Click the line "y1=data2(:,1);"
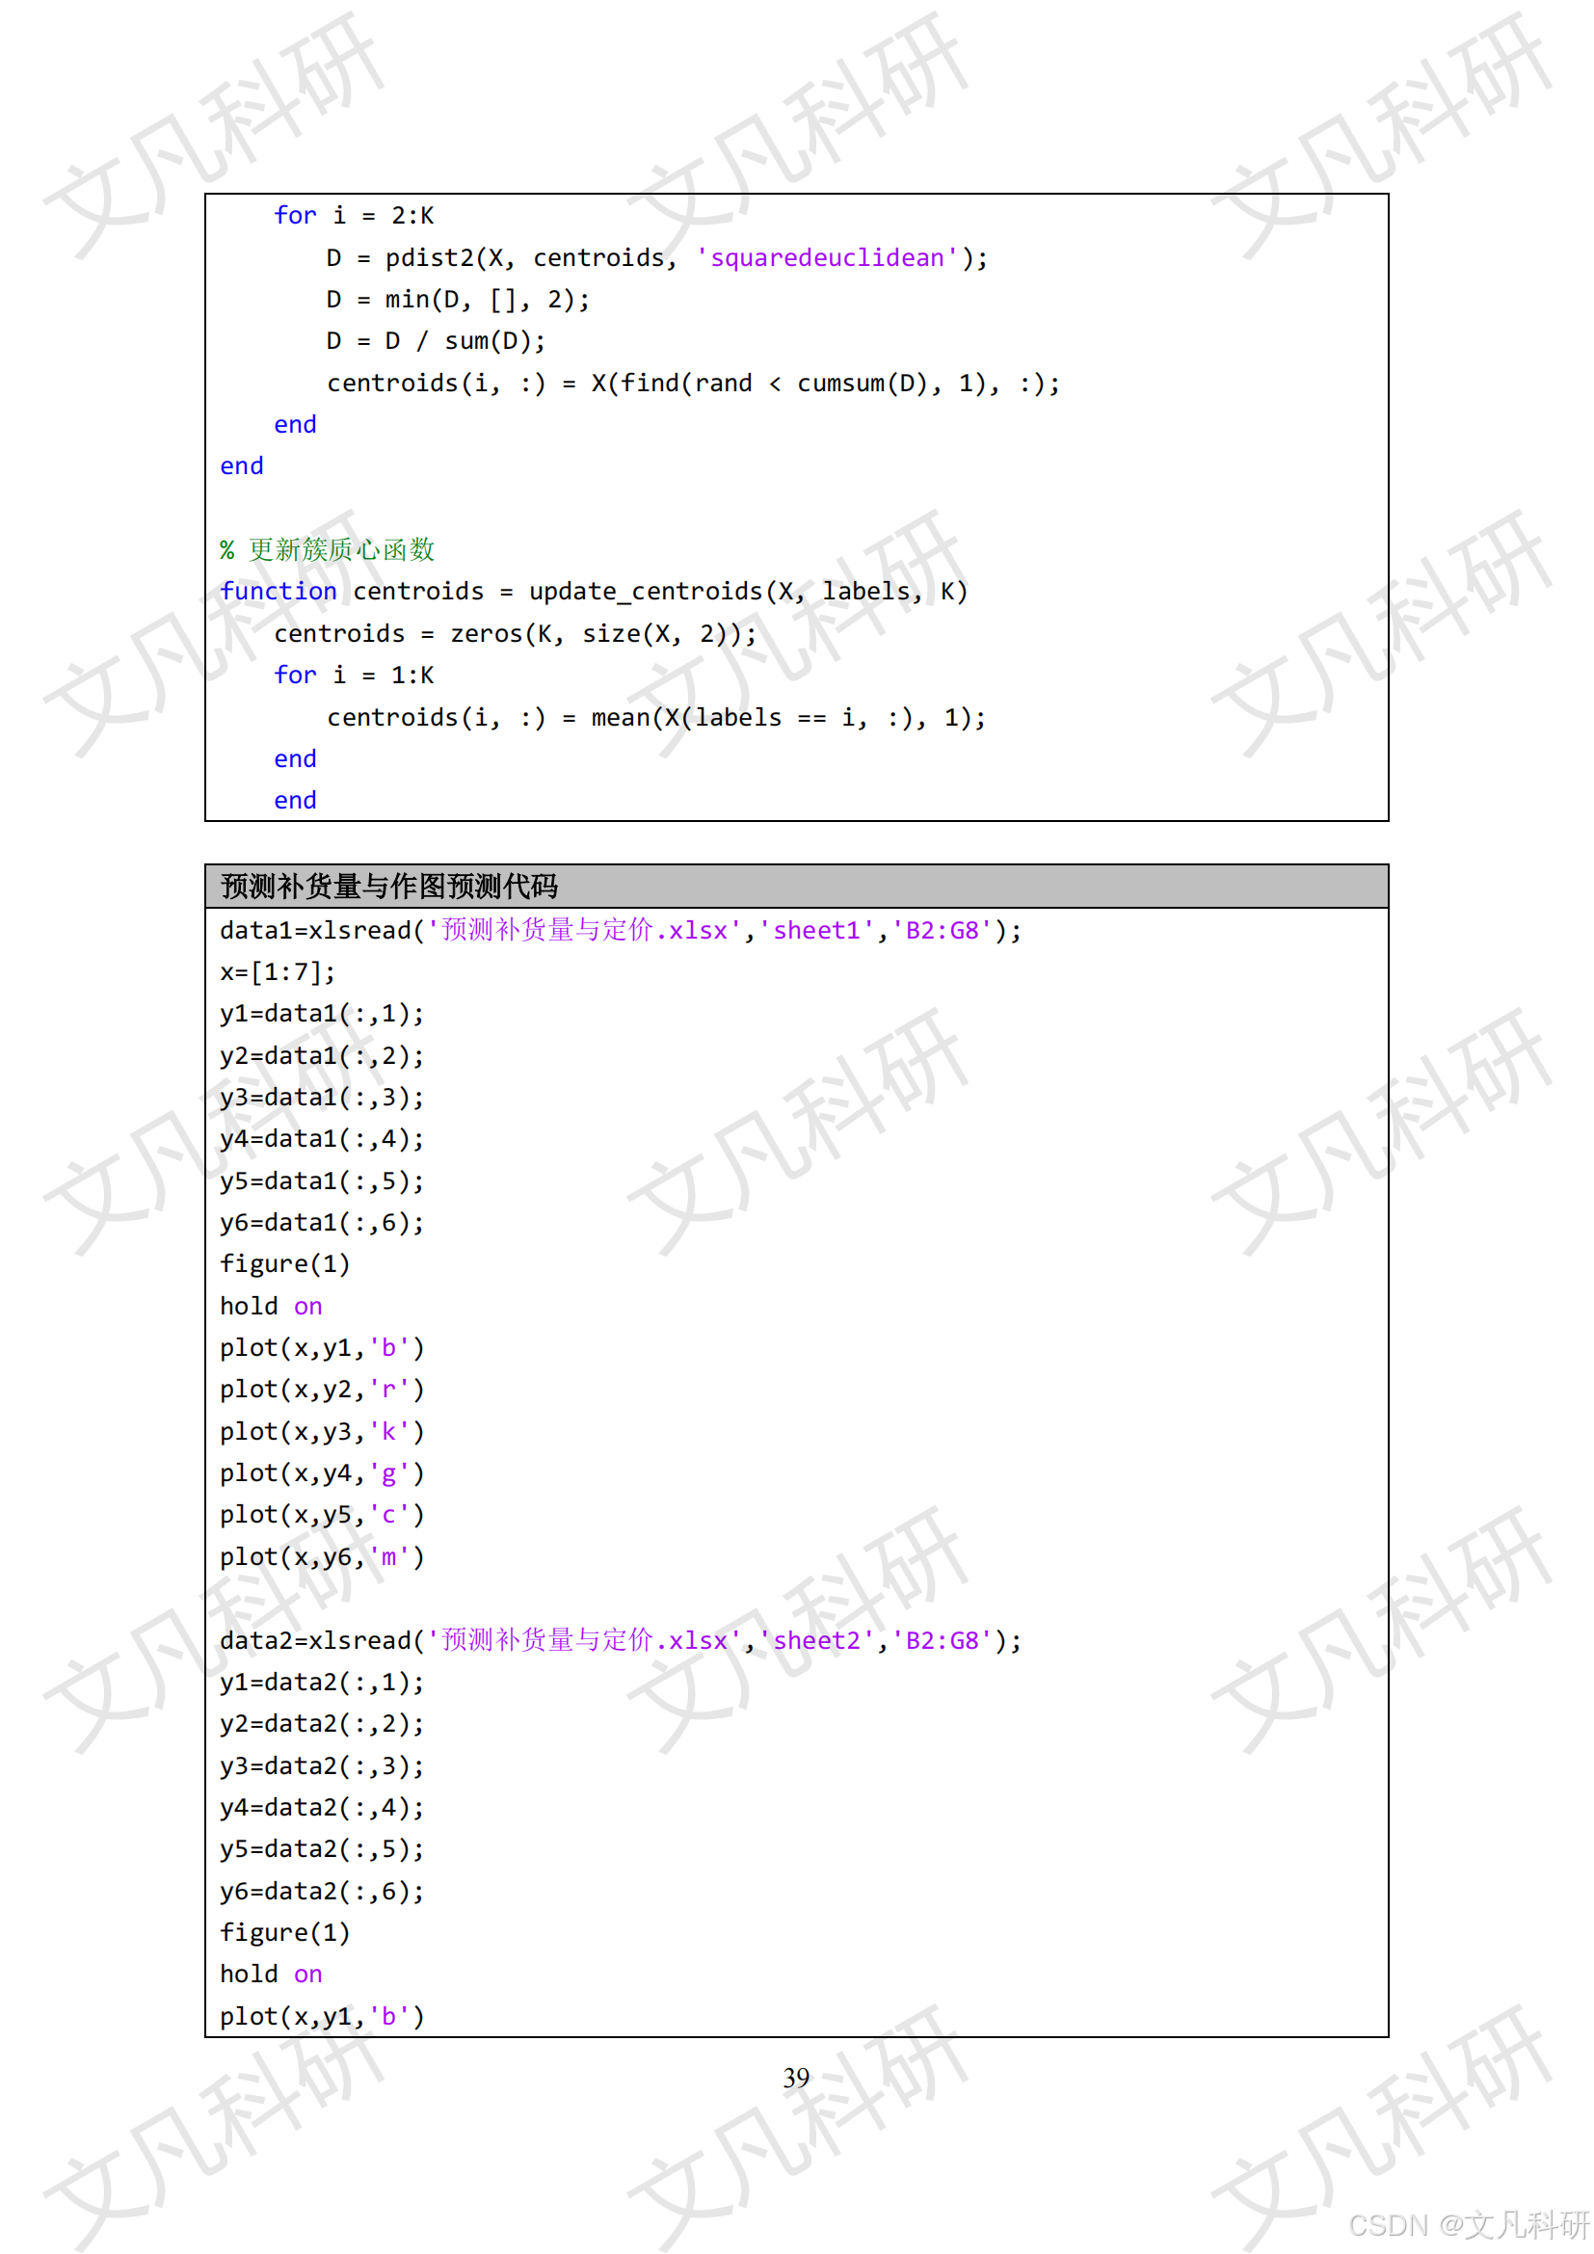1594x2254 pixels. point(322,1682)
